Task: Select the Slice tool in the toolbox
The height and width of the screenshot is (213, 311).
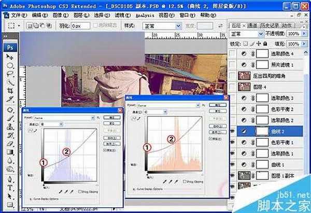Action: pos(10,99)
